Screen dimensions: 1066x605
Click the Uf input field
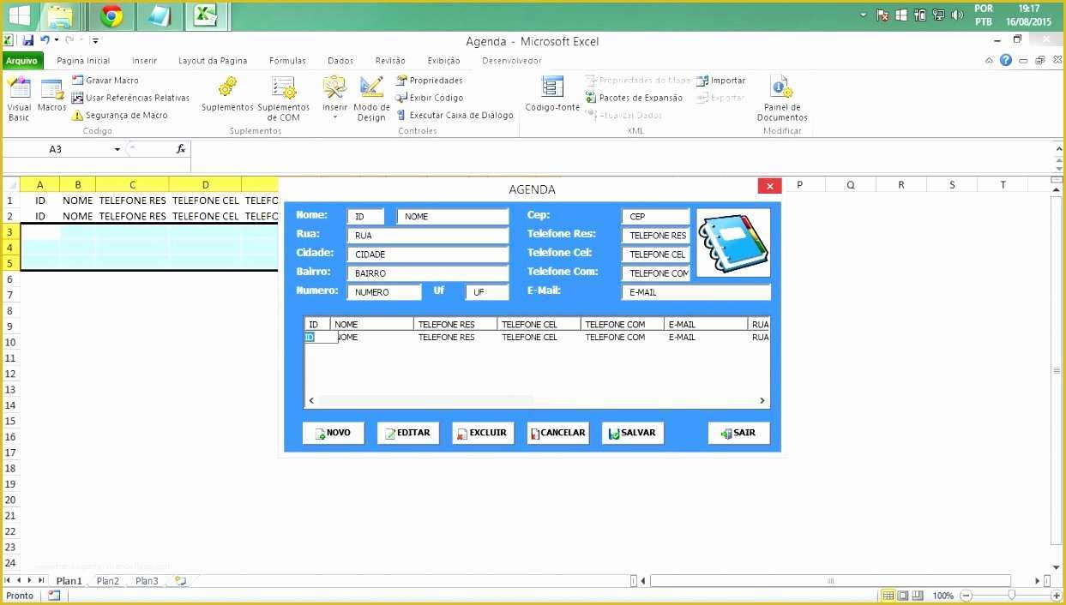click(x=486, y=292)
